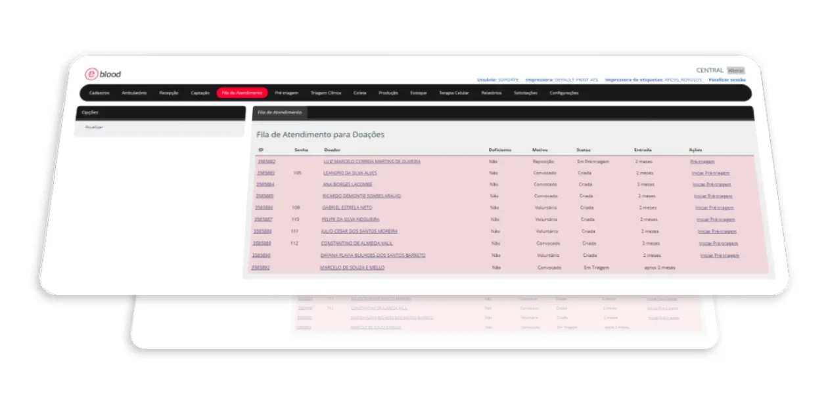
Task: Open the Cadastros menu
Action: coord(99,93)
